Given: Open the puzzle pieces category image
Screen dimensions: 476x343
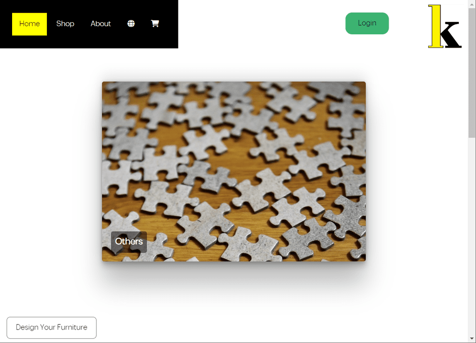Looking at the screenshot, I should [x=234, y=172].
